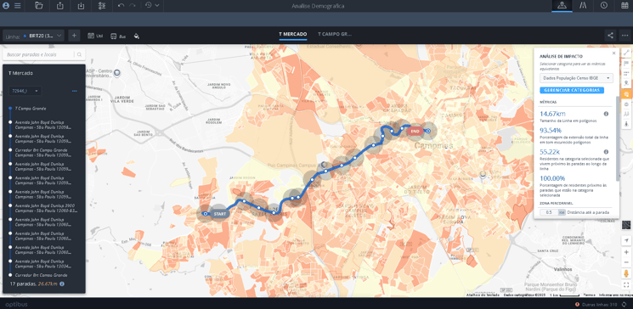Select the stop location pin map tool
The image size is (633, 309).
click(x=626, y=83)
